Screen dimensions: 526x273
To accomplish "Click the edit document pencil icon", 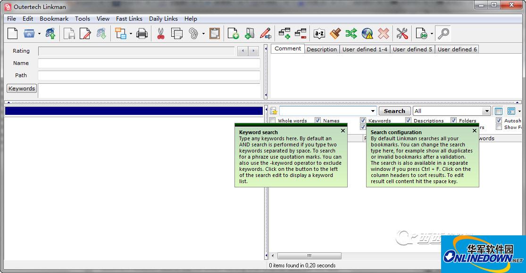I will [85, 33].
